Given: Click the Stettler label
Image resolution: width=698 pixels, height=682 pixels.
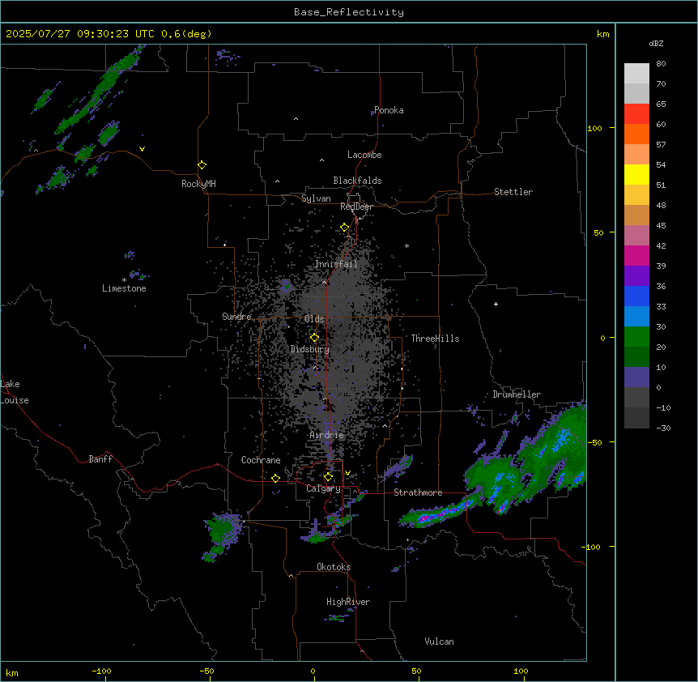Looking at the screenshot, I should (x=513, y=192).
